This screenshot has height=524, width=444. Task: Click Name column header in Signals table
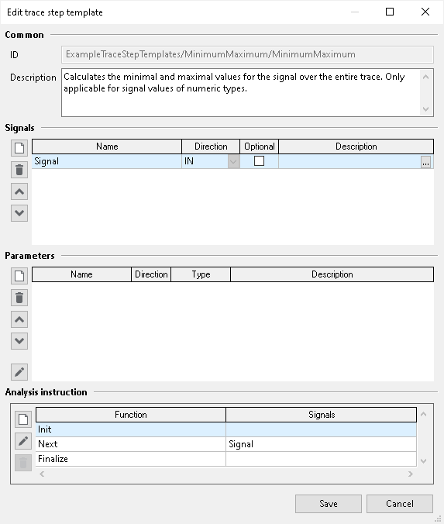pyautogui.click(x=107, y=147)
